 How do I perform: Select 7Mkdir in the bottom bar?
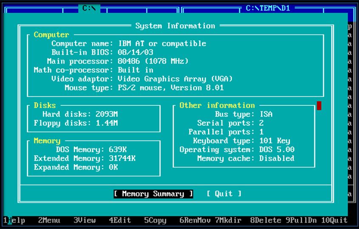(x=228, y=221)
